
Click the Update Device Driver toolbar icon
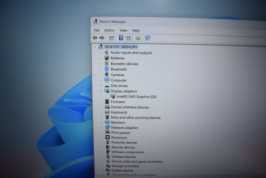(x=138, y=38)
